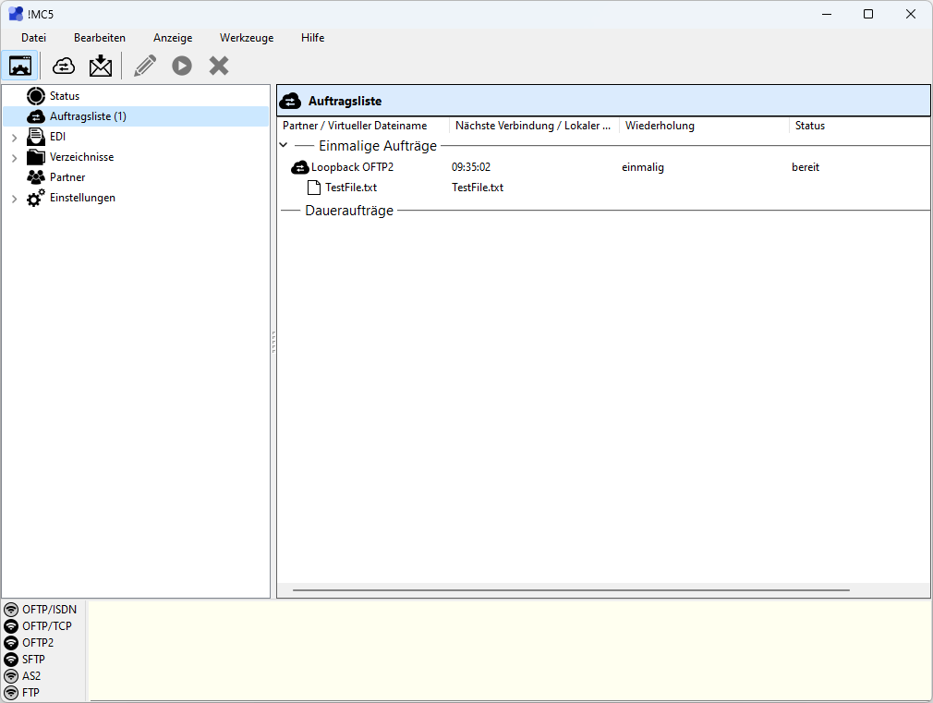The width and height of the screenshot is (933, 703).
Task: Click the picture view icon in toolbar
Action: pos(20,66)
